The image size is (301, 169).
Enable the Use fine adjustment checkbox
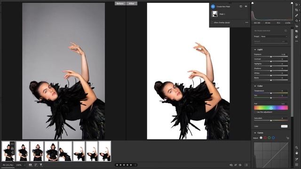(255, 112)
